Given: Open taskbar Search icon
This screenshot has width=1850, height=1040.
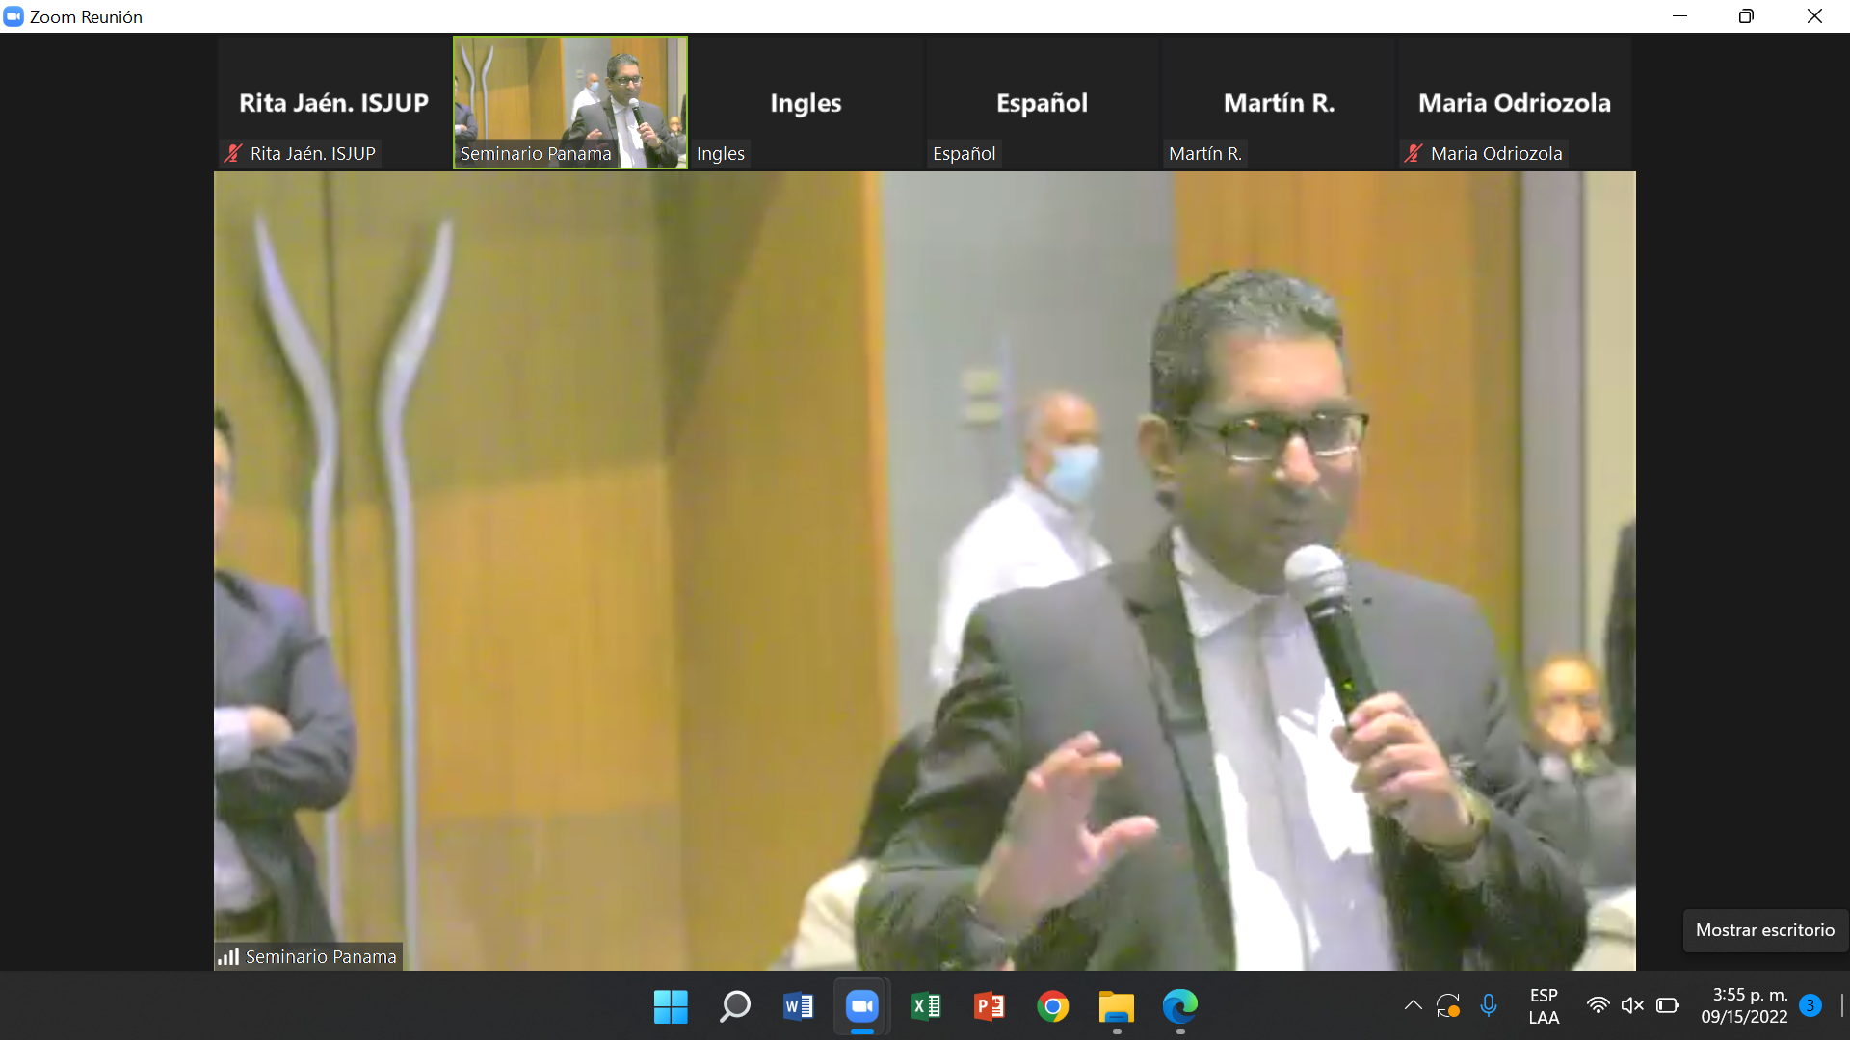Looking at the screenshot, I should pyautogui.click(x=734, y=1006).
